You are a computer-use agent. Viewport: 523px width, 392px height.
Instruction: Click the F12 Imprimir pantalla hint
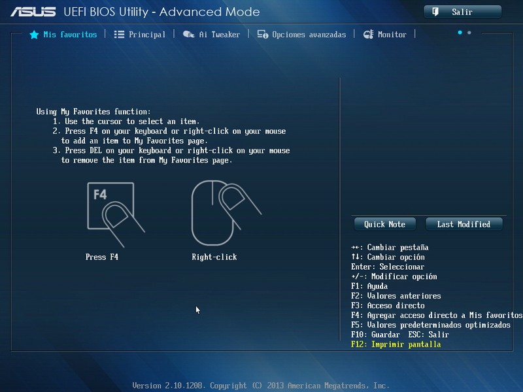pos(396,344)
